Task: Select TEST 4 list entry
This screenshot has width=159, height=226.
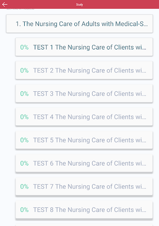Action: click(x=84, y=117)
